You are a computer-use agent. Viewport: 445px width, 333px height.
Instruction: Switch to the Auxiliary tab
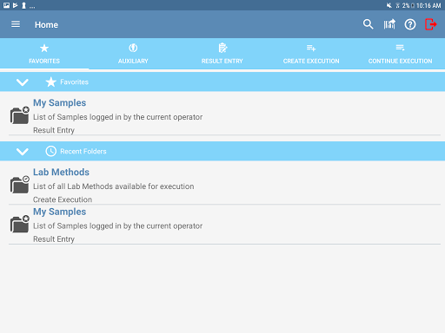[133, 54]
